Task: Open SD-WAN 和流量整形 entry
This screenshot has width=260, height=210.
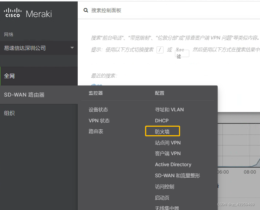Action: click(x=178, y=175)
